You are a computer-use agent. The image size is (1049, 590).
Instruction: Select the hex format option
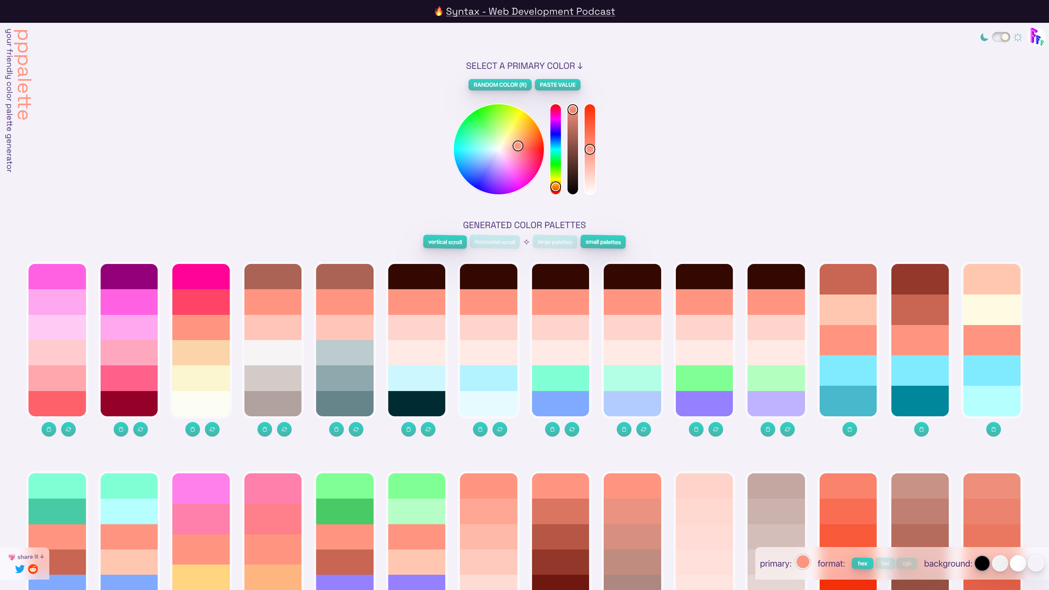click(862, 563)
